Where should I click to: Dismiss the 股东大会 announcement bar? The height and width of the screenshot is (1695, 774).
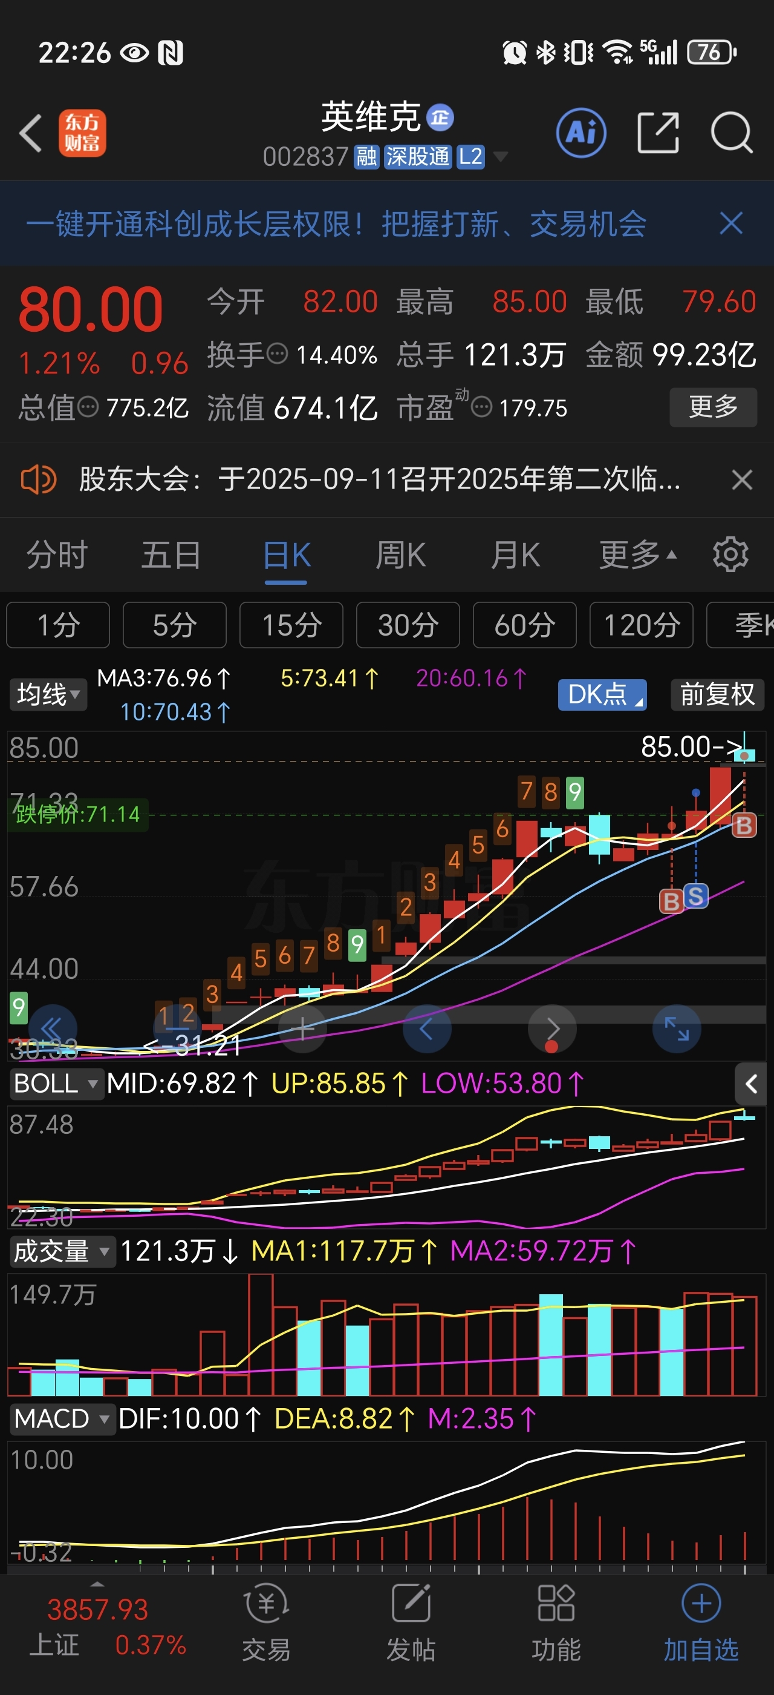(742, 479)
